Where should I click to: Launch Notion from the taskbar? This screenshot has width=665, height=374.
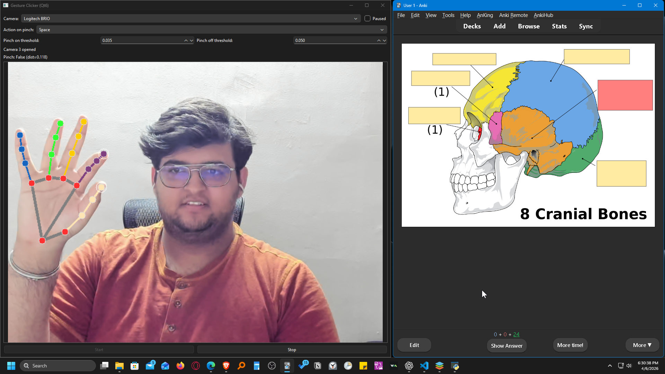click(x=318, y=365)
